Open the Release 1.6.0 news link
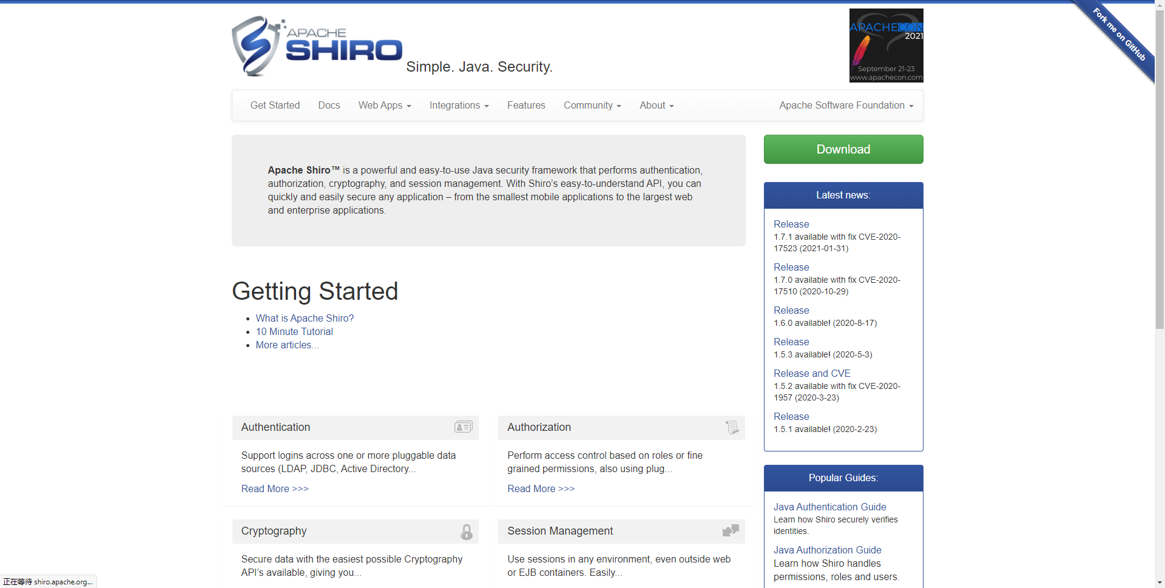This screenshot has width=1165, height=588. (x=791, y=310)
